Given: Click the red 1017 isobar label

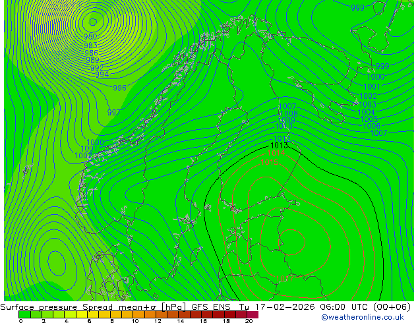Looking at the screenshot, I should coord(285,279).
